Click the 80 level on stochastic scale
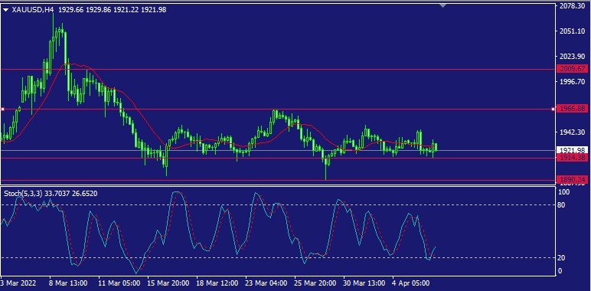 click(561, 205)
